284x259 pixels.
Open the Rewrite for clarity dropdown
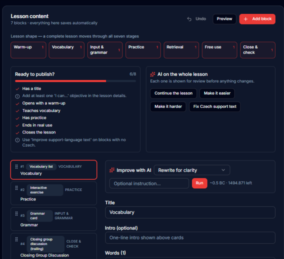pyautogui.click(x=192, y=170)
